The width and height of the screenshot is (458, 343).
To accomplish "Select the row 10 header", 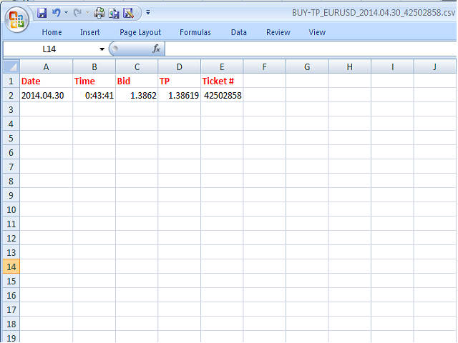I will (11, 209).
